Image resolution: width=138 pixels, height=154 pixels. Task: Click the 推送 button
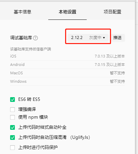point(117,38)
